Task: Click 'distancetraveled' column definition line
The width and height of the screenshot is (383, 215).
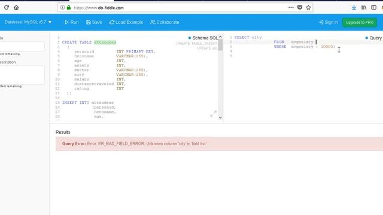Action: tap(100, 84)
